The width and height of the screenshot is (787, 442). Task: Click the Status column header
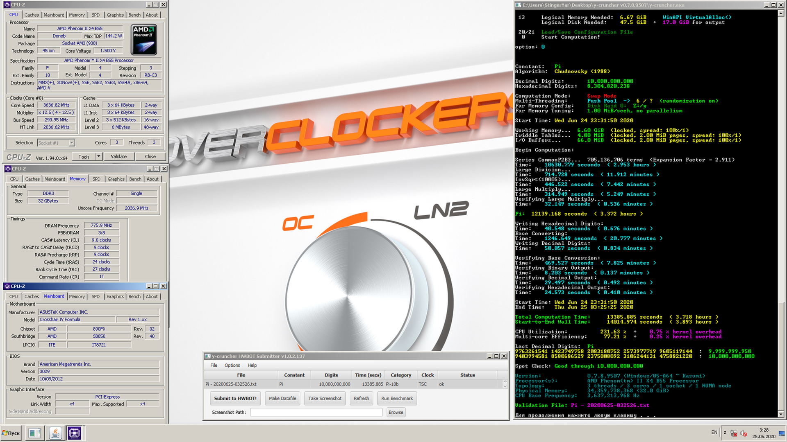(x=467, y=375)
